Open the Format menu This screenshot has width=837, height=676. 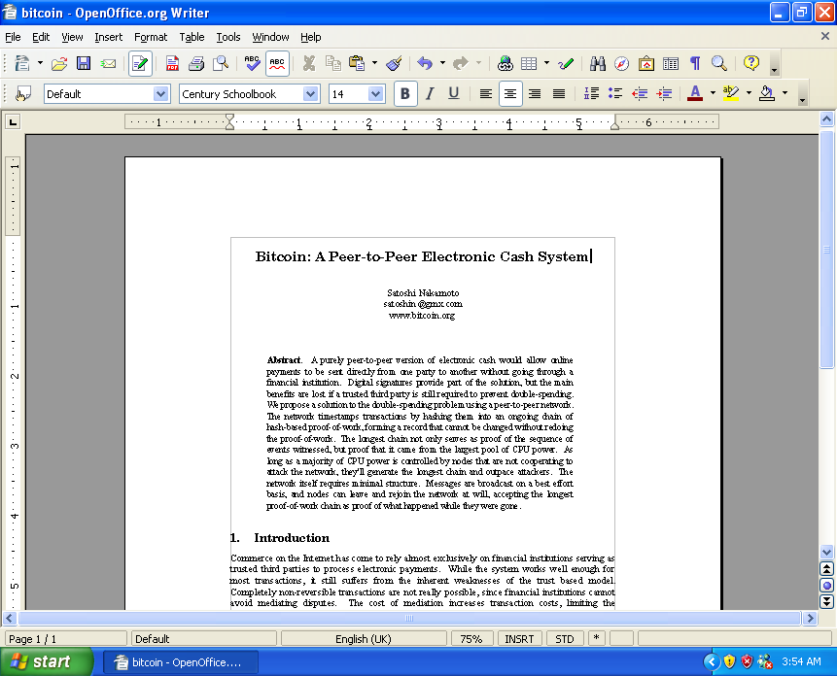(151, 37)
